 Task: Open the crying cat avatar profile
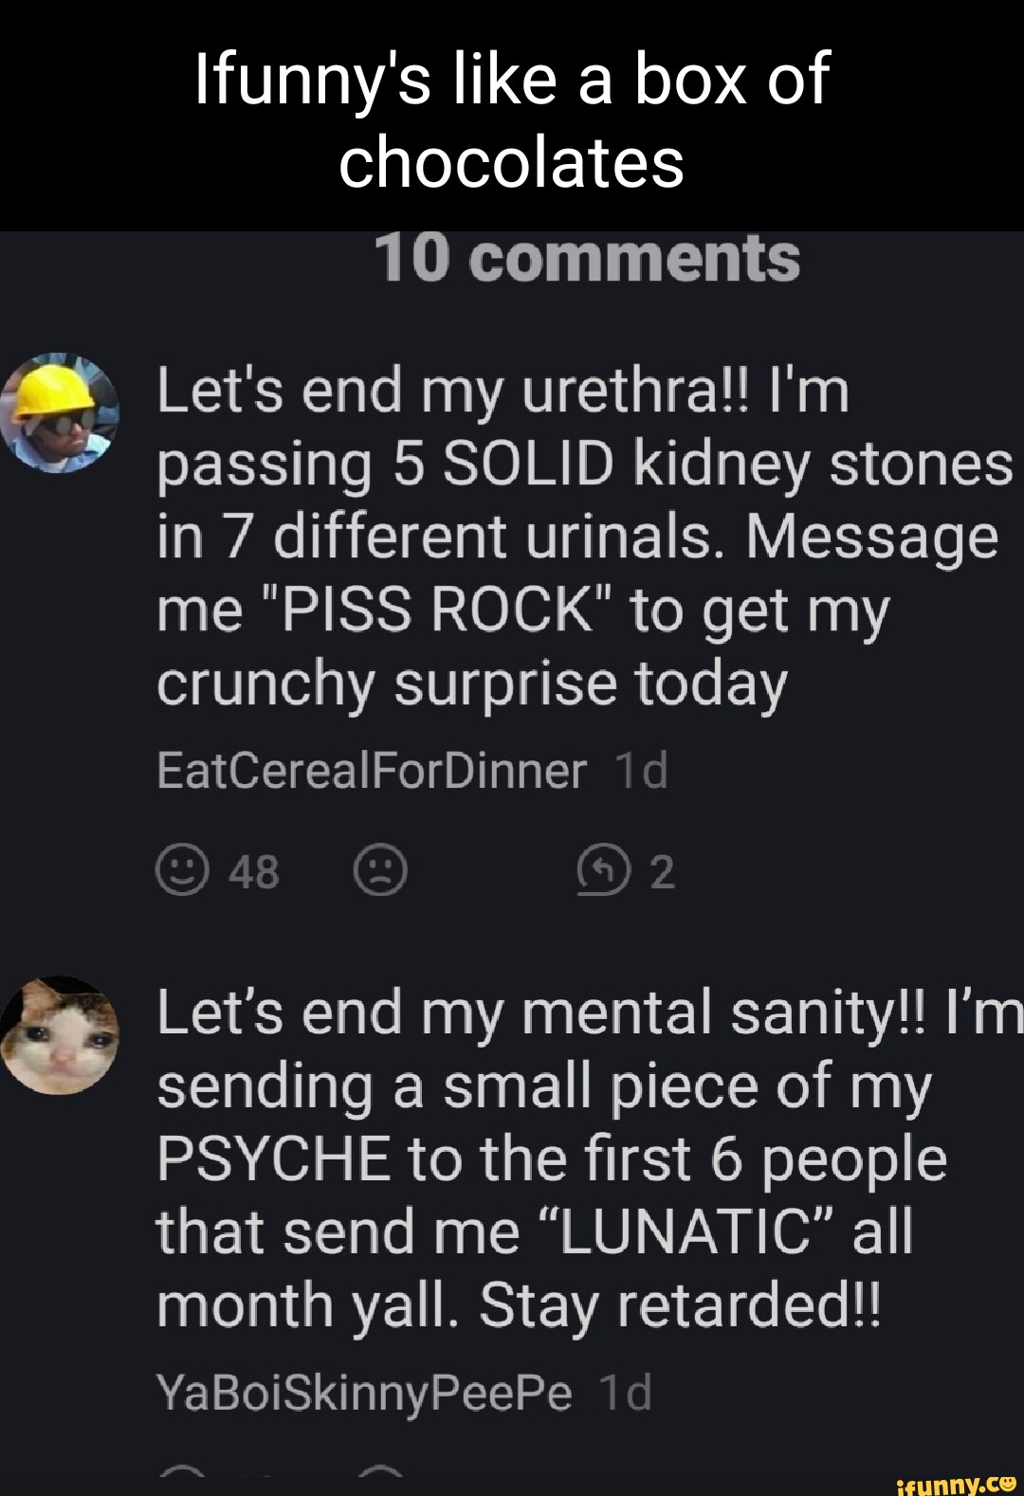pos(60,1035)
